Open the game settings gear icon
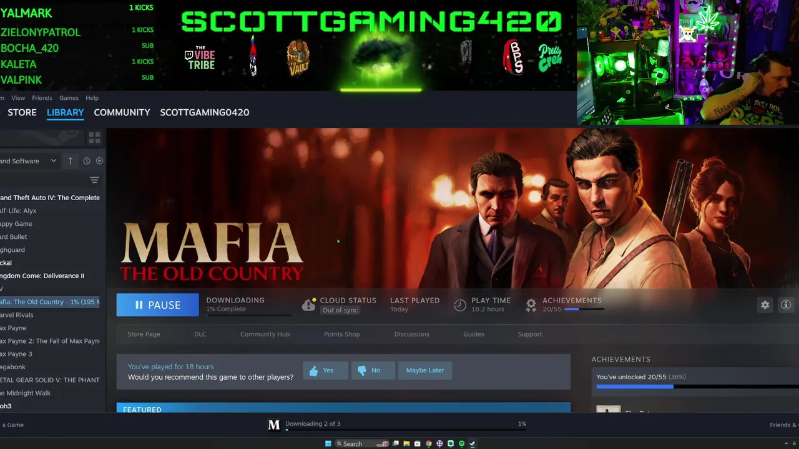 [x=765, y=305]
